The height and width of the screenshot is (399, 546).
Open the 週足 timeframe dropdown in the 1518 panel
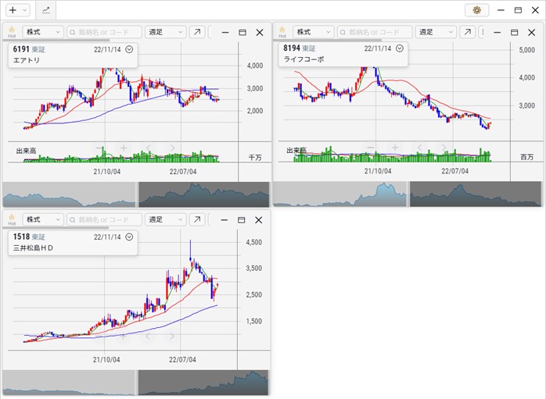(x=165, y=219)
